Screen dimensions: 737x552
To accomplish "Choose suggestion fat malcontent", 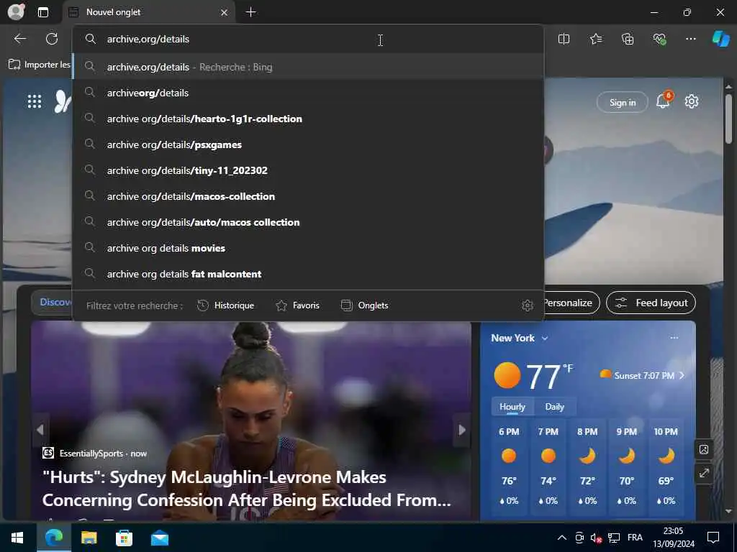I will pyautogui.click(x=308, y=274).
